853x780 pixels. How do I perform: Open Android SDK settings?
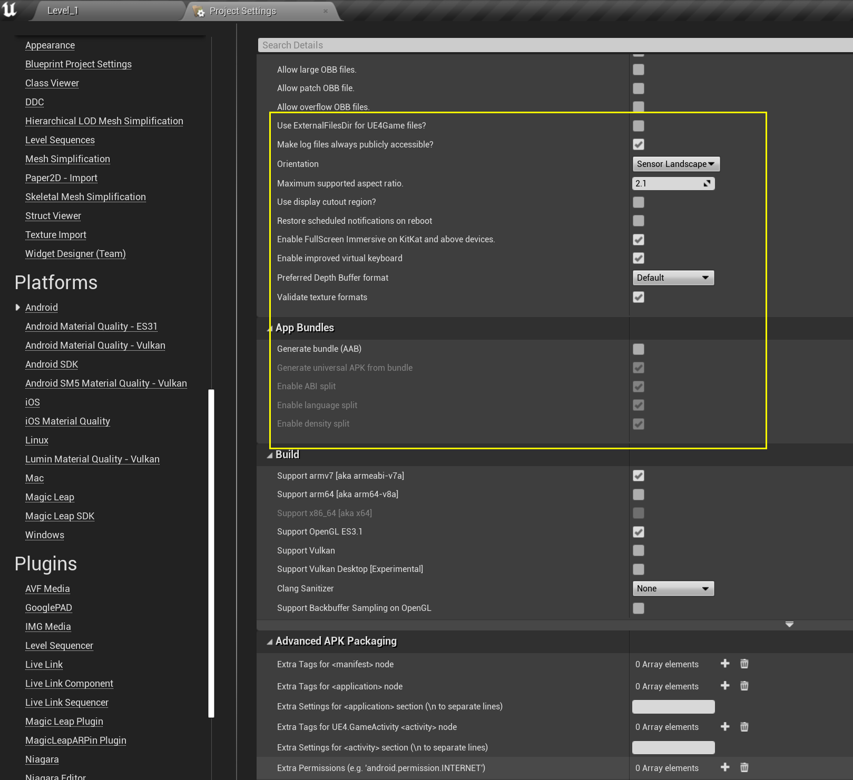click(52, 364)
